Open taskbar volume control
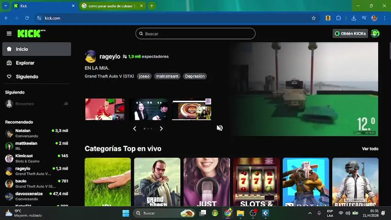 [x=348, y=213]
